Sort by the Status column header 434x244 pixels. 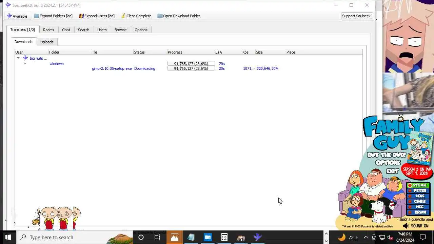(x=150, y=52)
